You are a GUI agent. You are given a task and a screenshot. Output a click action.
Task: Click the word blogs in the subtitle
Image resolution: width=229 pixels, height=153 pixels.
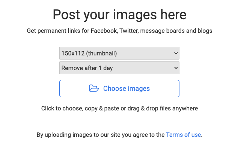[x=205, y=31]
